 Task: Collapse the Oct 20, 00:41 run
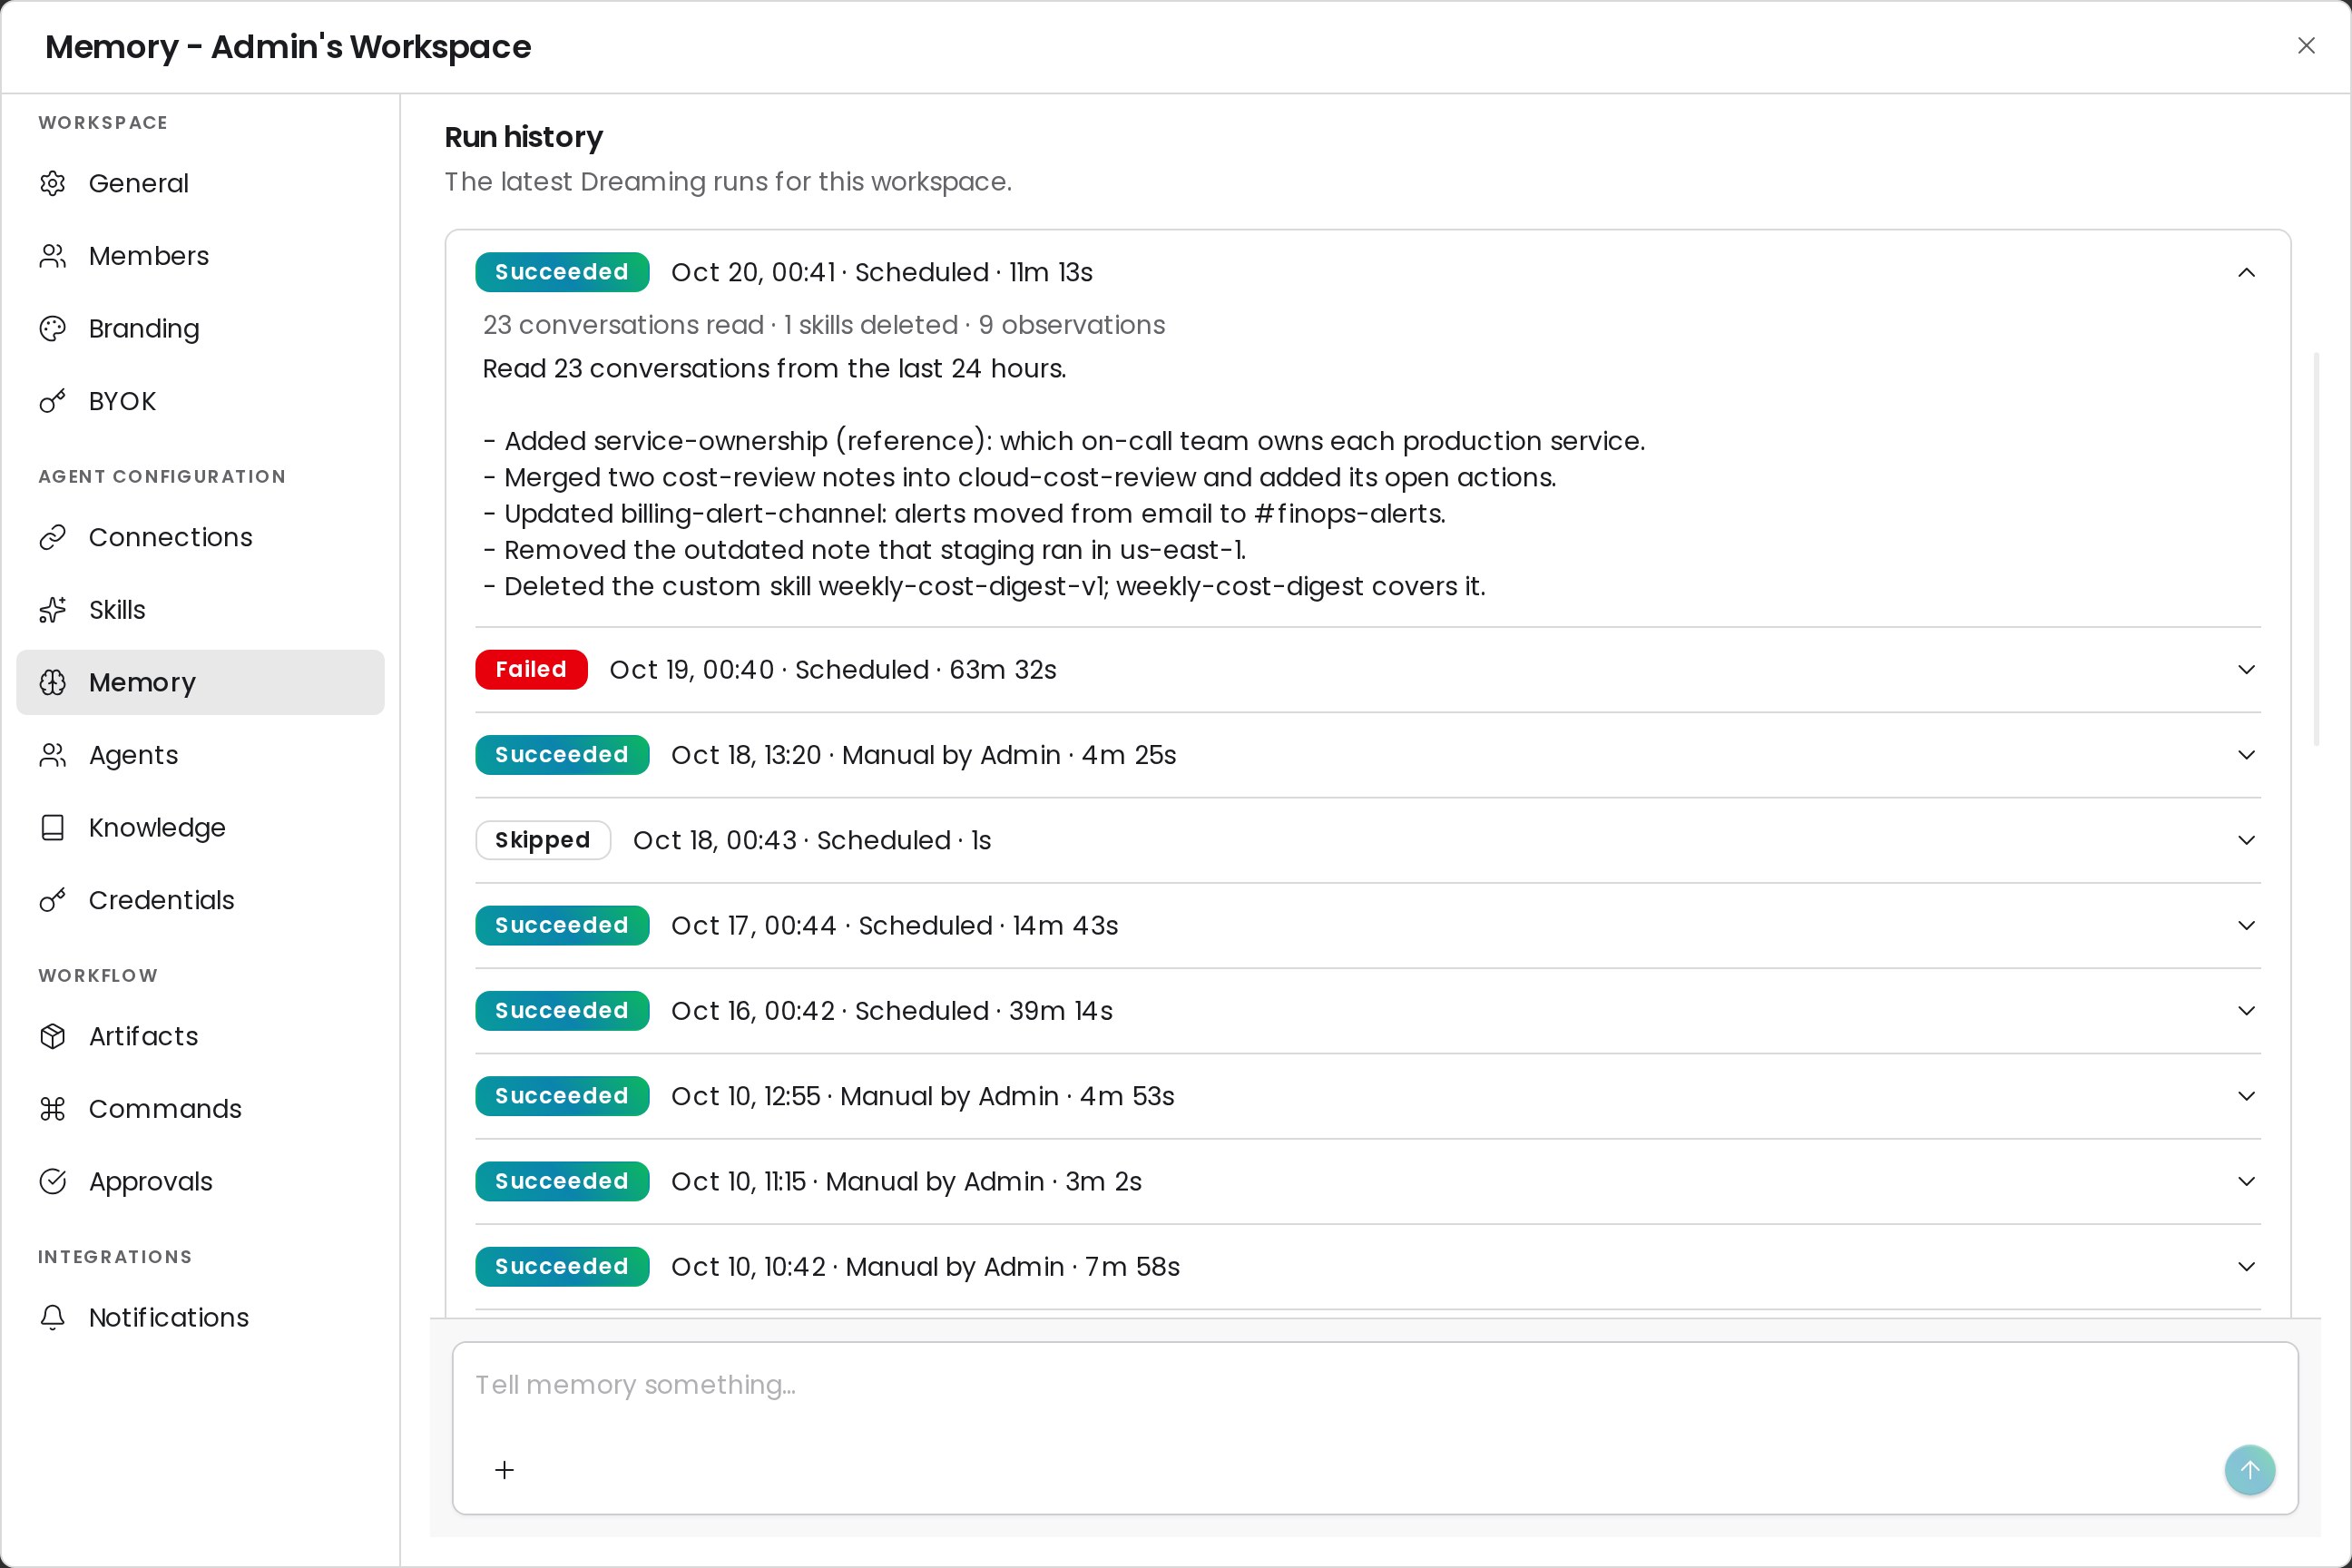[2246, 272]
